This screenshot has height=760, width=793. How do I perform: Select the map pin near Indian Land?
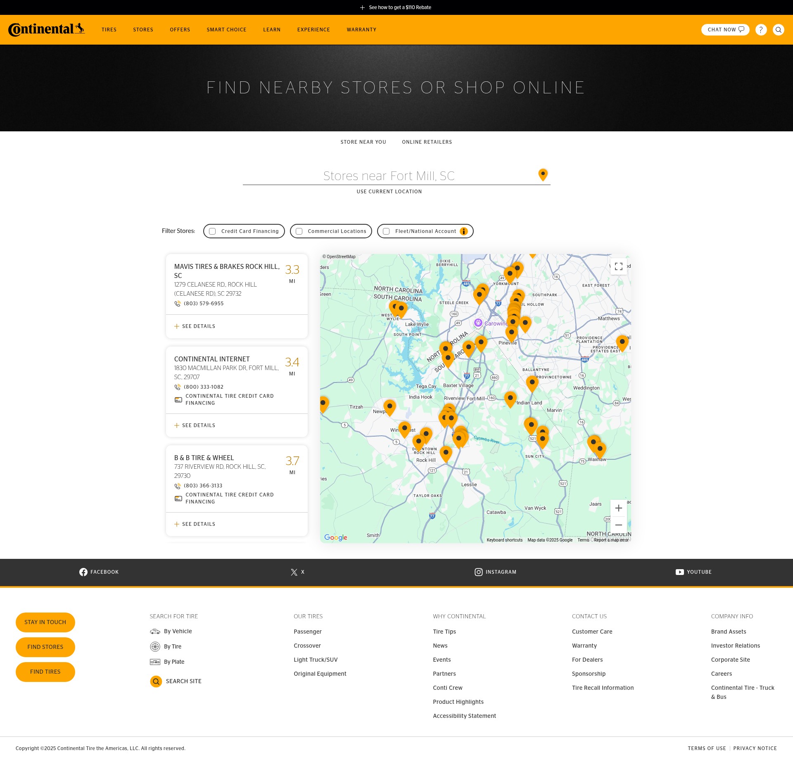pyautogui.click(x=510, y=399)
